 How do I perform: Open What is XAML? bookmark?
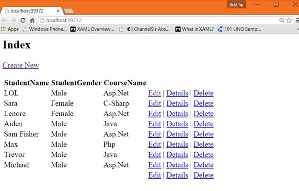[195, 29]
